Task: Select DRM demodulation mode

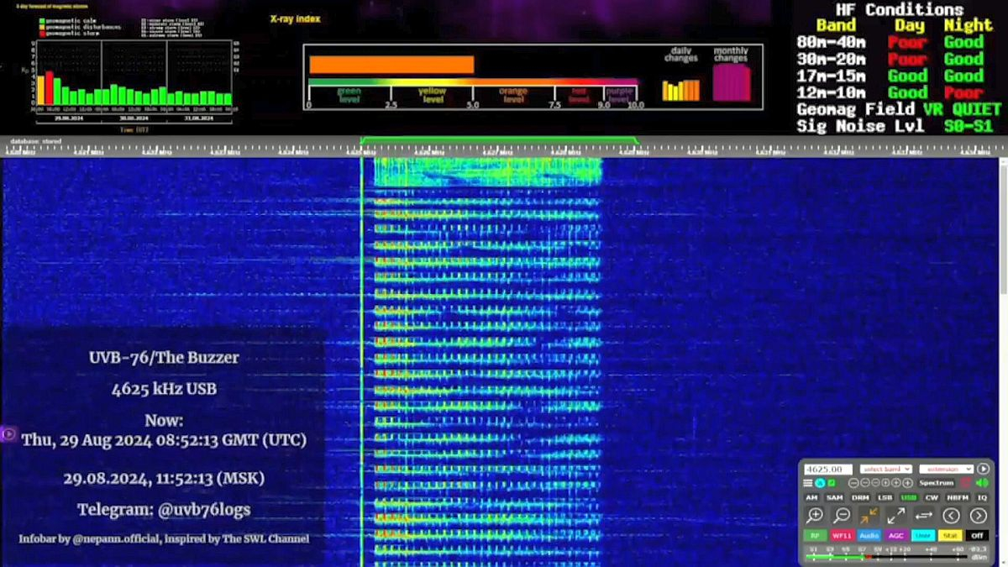Action: (x=860, y=497)
